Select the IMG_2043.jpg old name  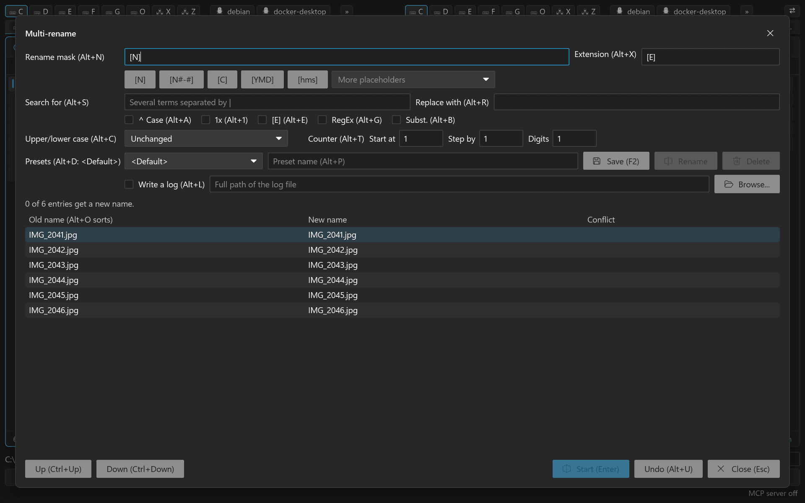click(x=54, y=265)
